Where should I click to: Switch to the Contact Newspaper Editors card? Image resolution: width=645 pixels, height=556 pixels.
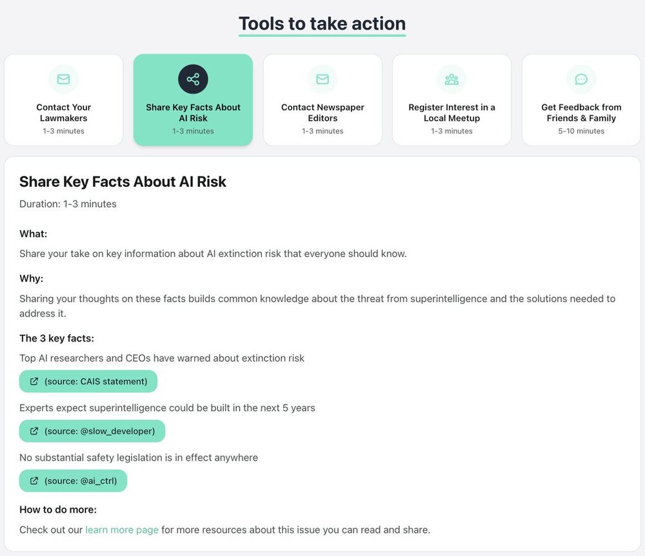322,100
